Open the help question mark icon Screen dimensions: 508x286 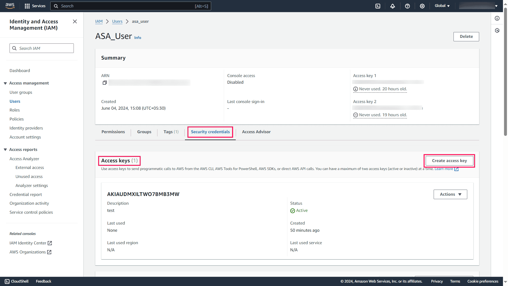coord(407,6)
